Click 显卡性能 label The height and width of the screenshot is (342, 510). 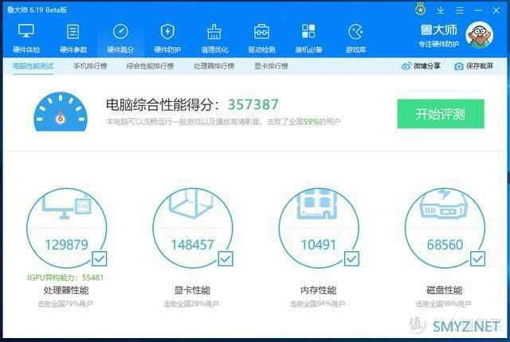(192, 290)
